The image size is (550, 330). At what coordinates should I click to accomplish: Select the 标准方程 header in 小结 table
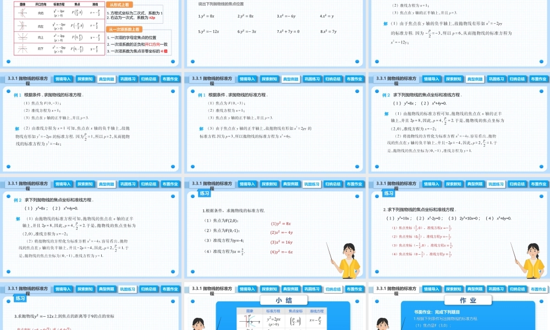(x=273, y=311)
